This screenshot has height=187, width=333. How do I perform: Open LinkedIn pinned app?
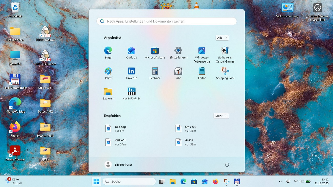(x=131, y=72)
